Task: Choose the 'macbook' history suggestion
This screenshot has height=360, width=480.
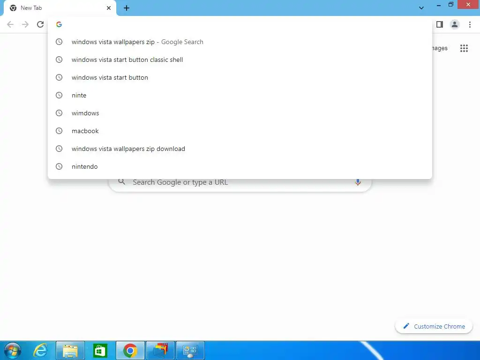Action: click(240, 131)
